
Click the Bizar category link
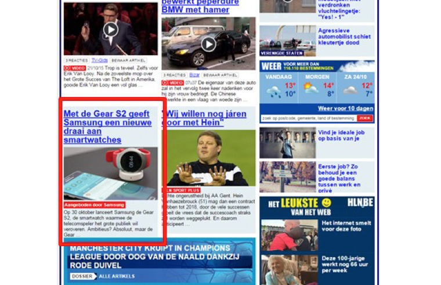(x=194, y=75)
